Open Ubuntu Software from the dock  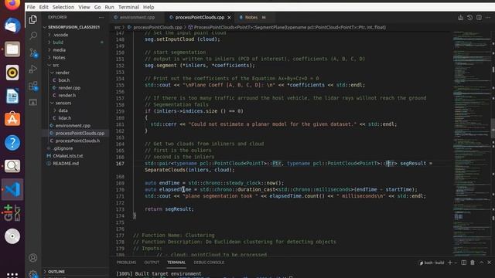12,119
